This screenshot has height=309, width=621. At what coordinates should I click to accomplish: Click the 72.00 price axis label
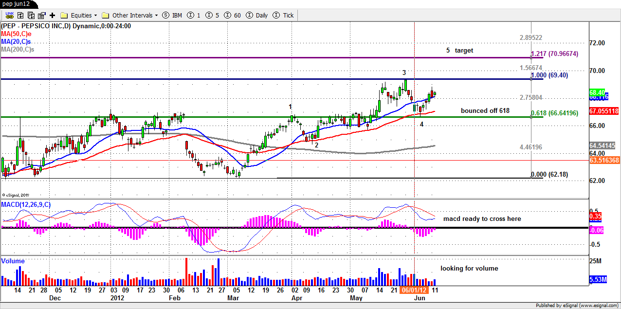point(598,43)
